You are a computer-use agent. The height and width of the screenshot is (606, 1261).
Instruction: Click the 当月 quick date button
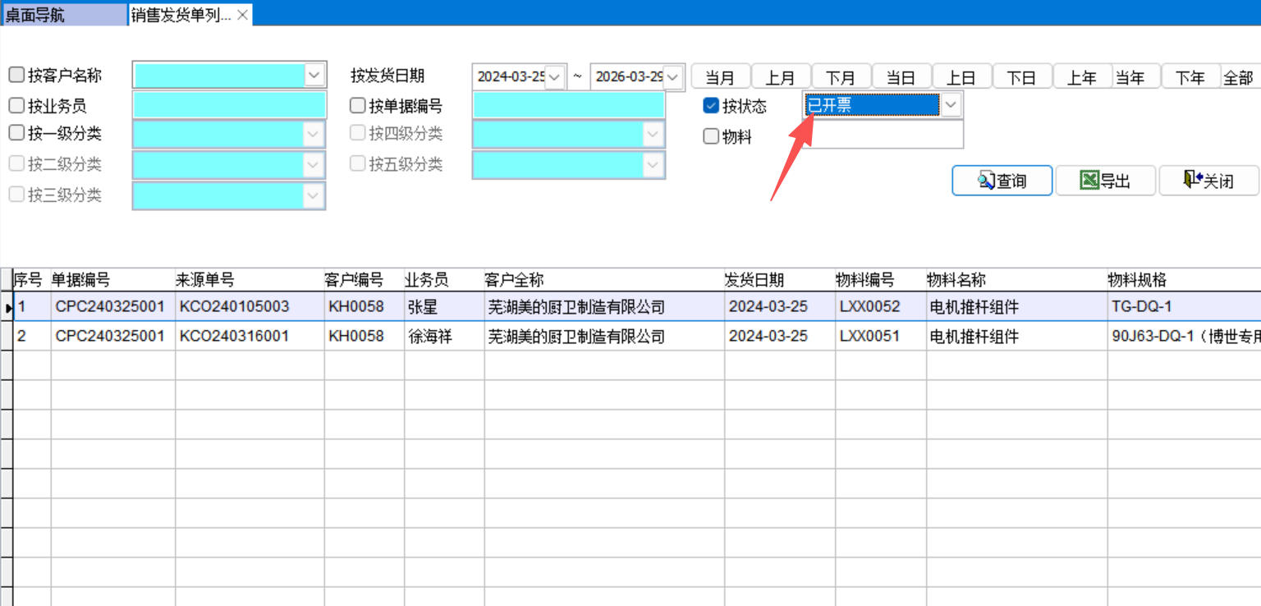(x=720, y=77)
